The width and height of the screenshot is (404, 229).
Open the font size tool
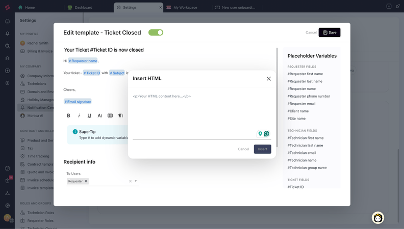[99, 116]
